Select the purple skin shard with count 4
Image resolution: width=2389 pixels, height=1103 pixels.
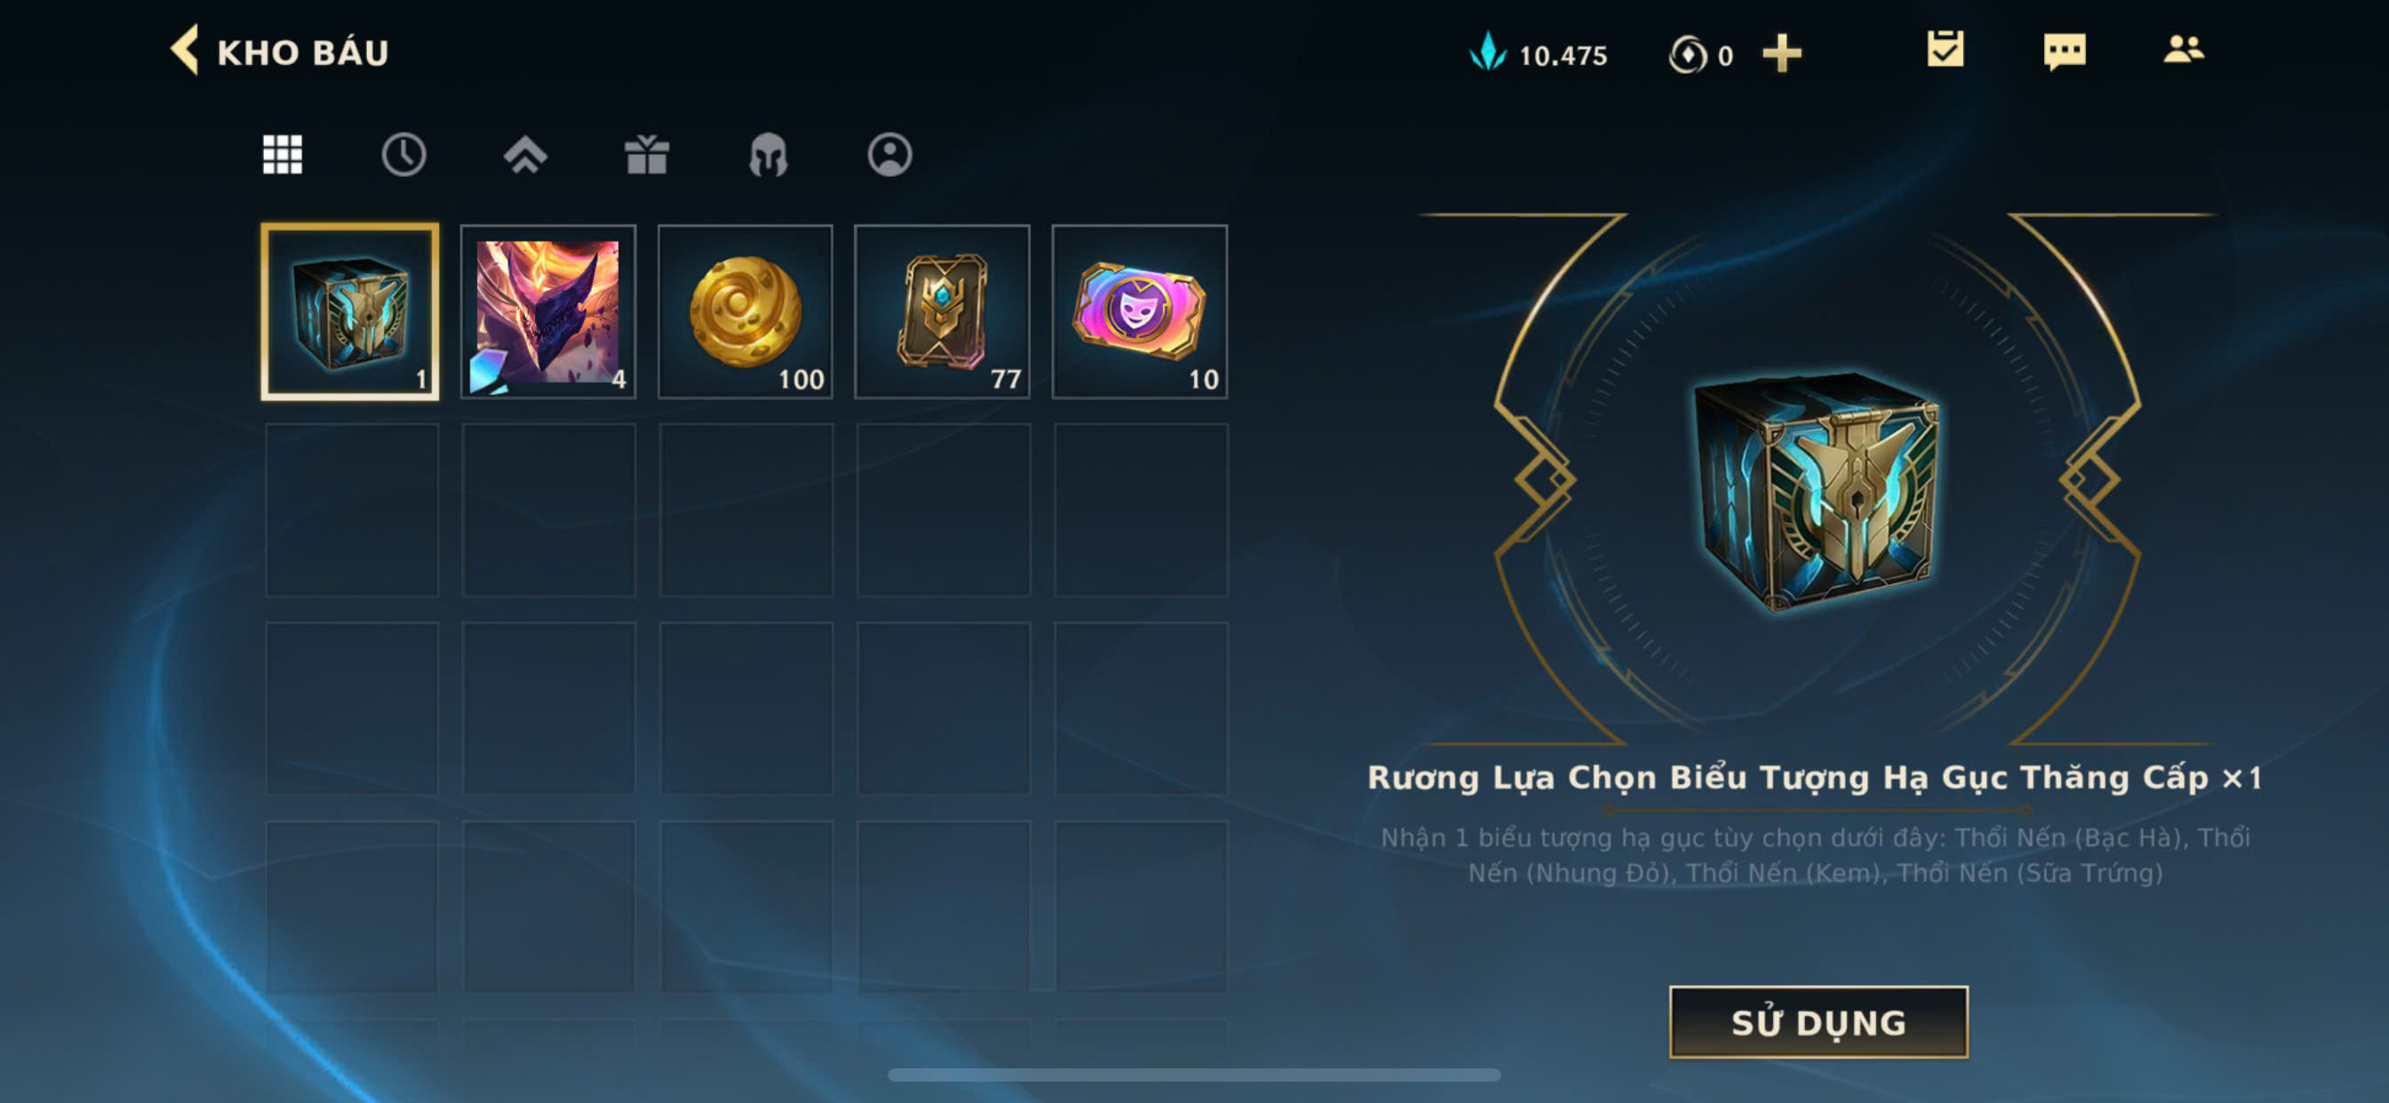(x=548, y=312)
